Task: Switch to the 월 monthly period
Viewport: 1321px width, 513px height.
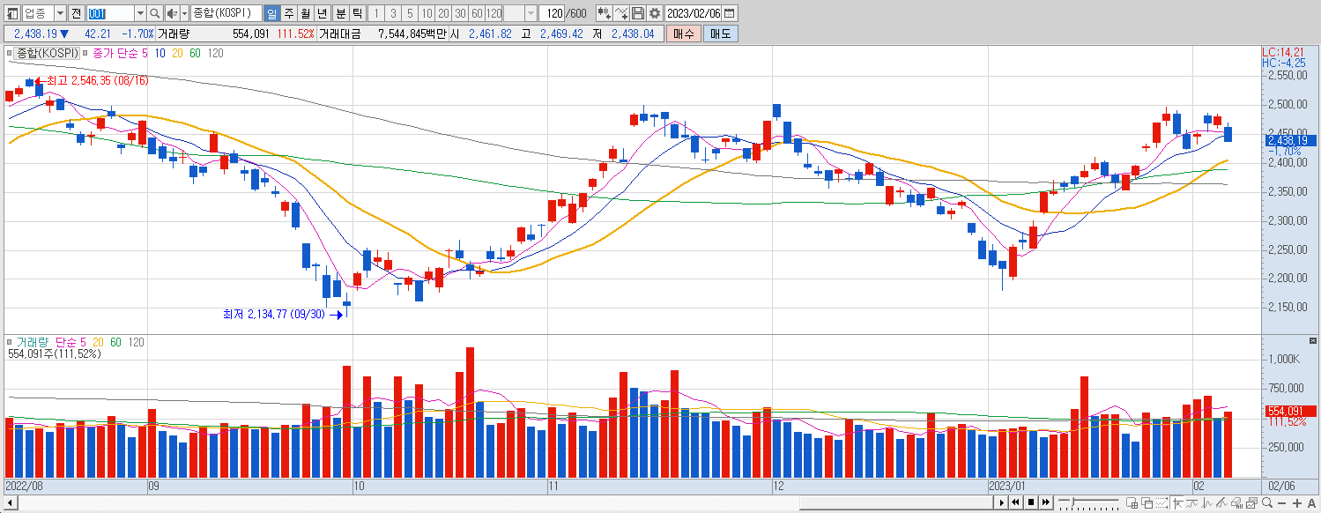Action: point(305,13)
